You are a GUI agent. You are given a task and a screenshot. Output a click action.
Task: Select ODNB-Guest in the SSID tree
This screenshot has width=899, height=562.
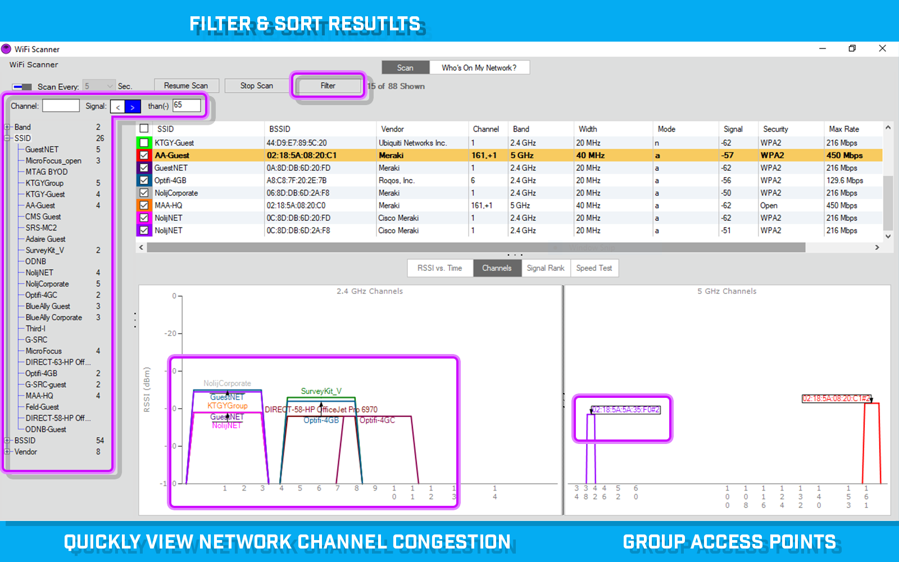[46, 429]
